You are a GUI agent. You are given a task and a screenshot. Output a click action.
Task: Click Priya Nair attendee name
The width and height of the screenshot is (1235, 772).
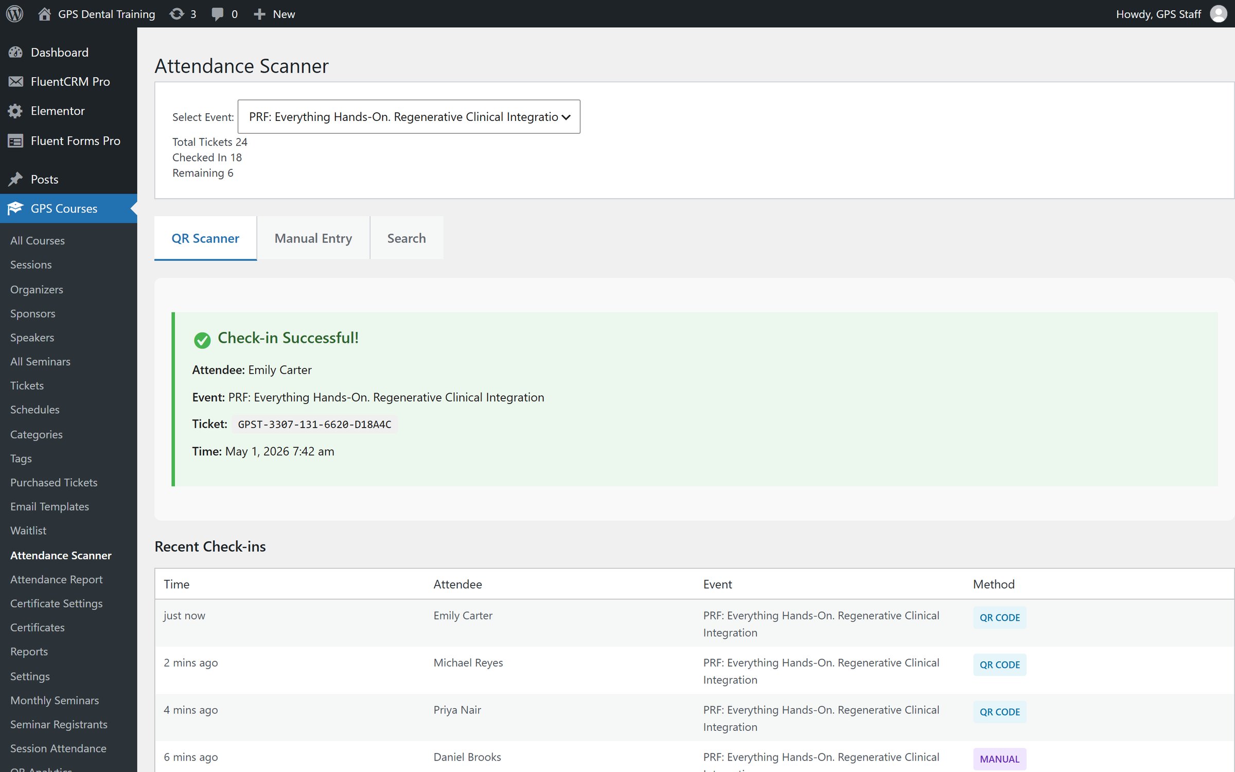click(457, 710)
